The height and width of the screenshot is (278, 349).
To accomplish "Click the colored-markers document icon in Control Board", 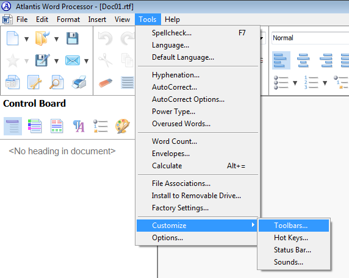I will (35, 126).
